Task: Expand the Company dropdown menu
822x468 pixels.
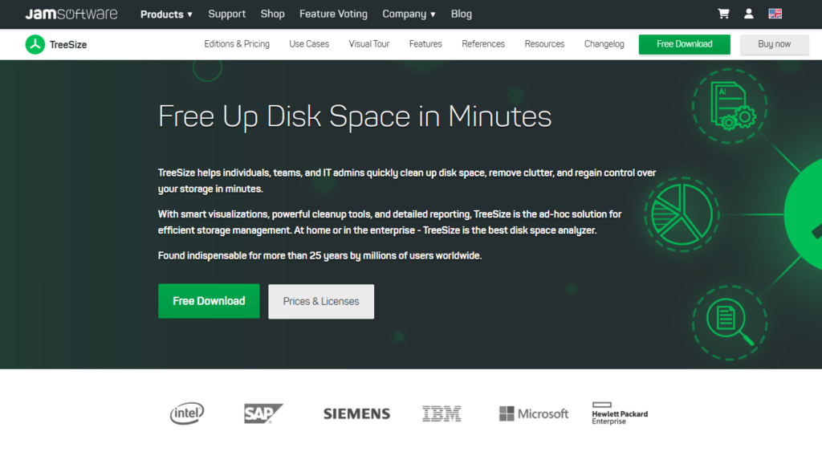Action: click(409, 14)
